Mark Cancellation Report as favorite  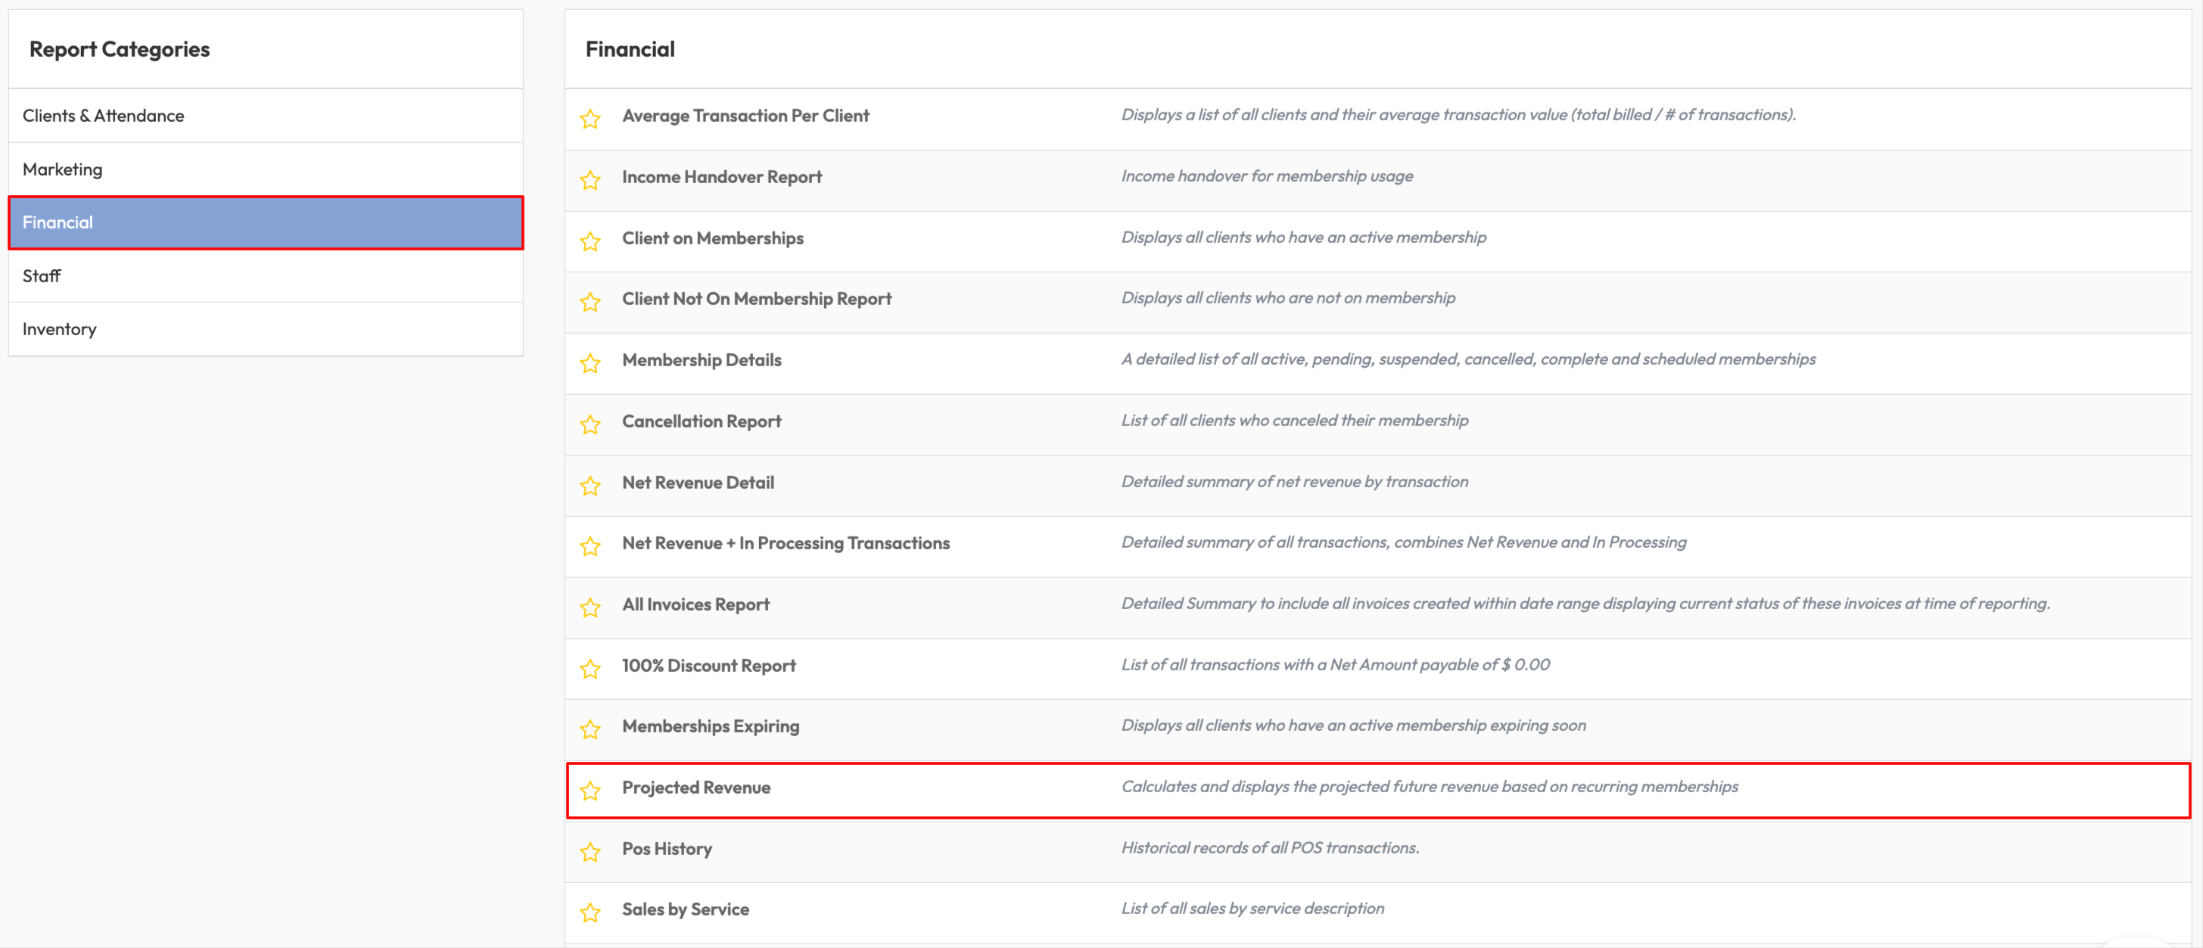590,424
